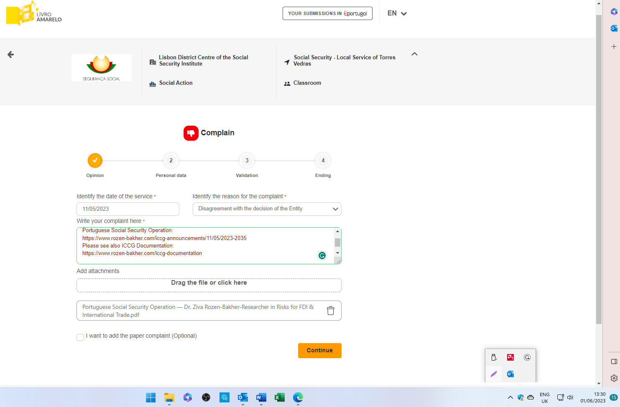Click the page scrollbar up arrow
This screenshot has height=407, width=620.
click(599, 3)
